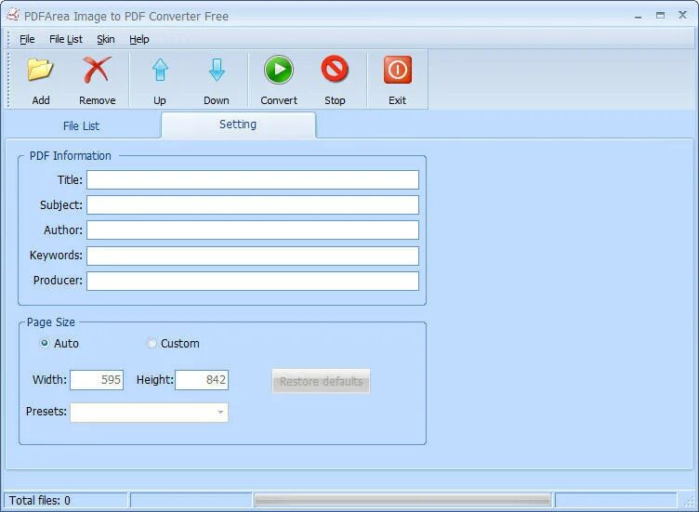Click the red Stop icon

335,69
